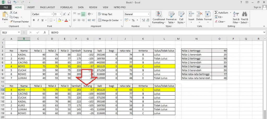
Task: Toggle Middle Align
Action: 79,14
